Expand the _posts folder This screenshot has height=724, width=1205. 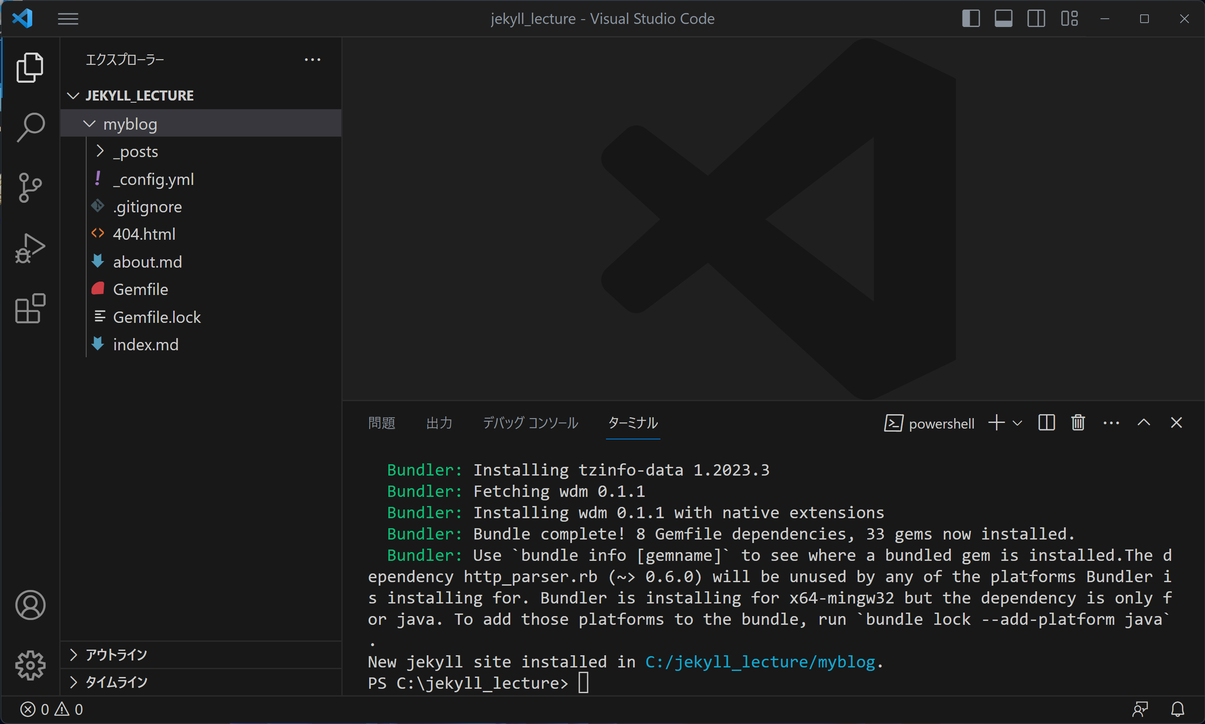pos(201,152)
